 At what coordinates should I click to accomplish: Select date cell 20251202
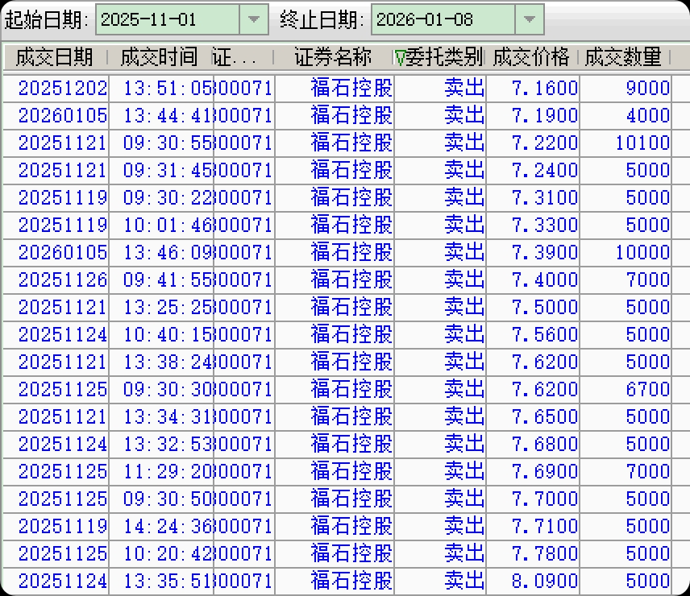pos(56,89)
